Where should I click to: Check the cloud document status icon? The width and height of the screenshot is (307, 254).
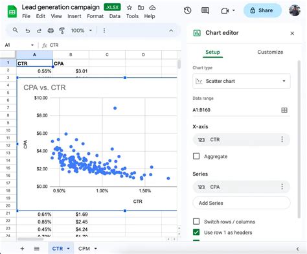pyautogui.click(x=152, y=8)
